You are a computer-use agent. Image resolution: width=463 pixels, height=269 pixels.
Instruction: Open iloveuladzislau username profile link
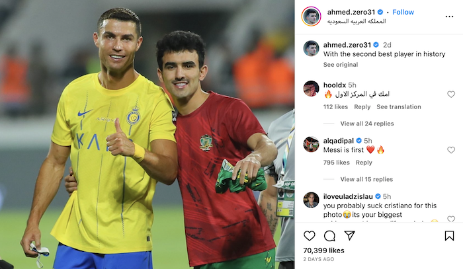pos(348,196)
